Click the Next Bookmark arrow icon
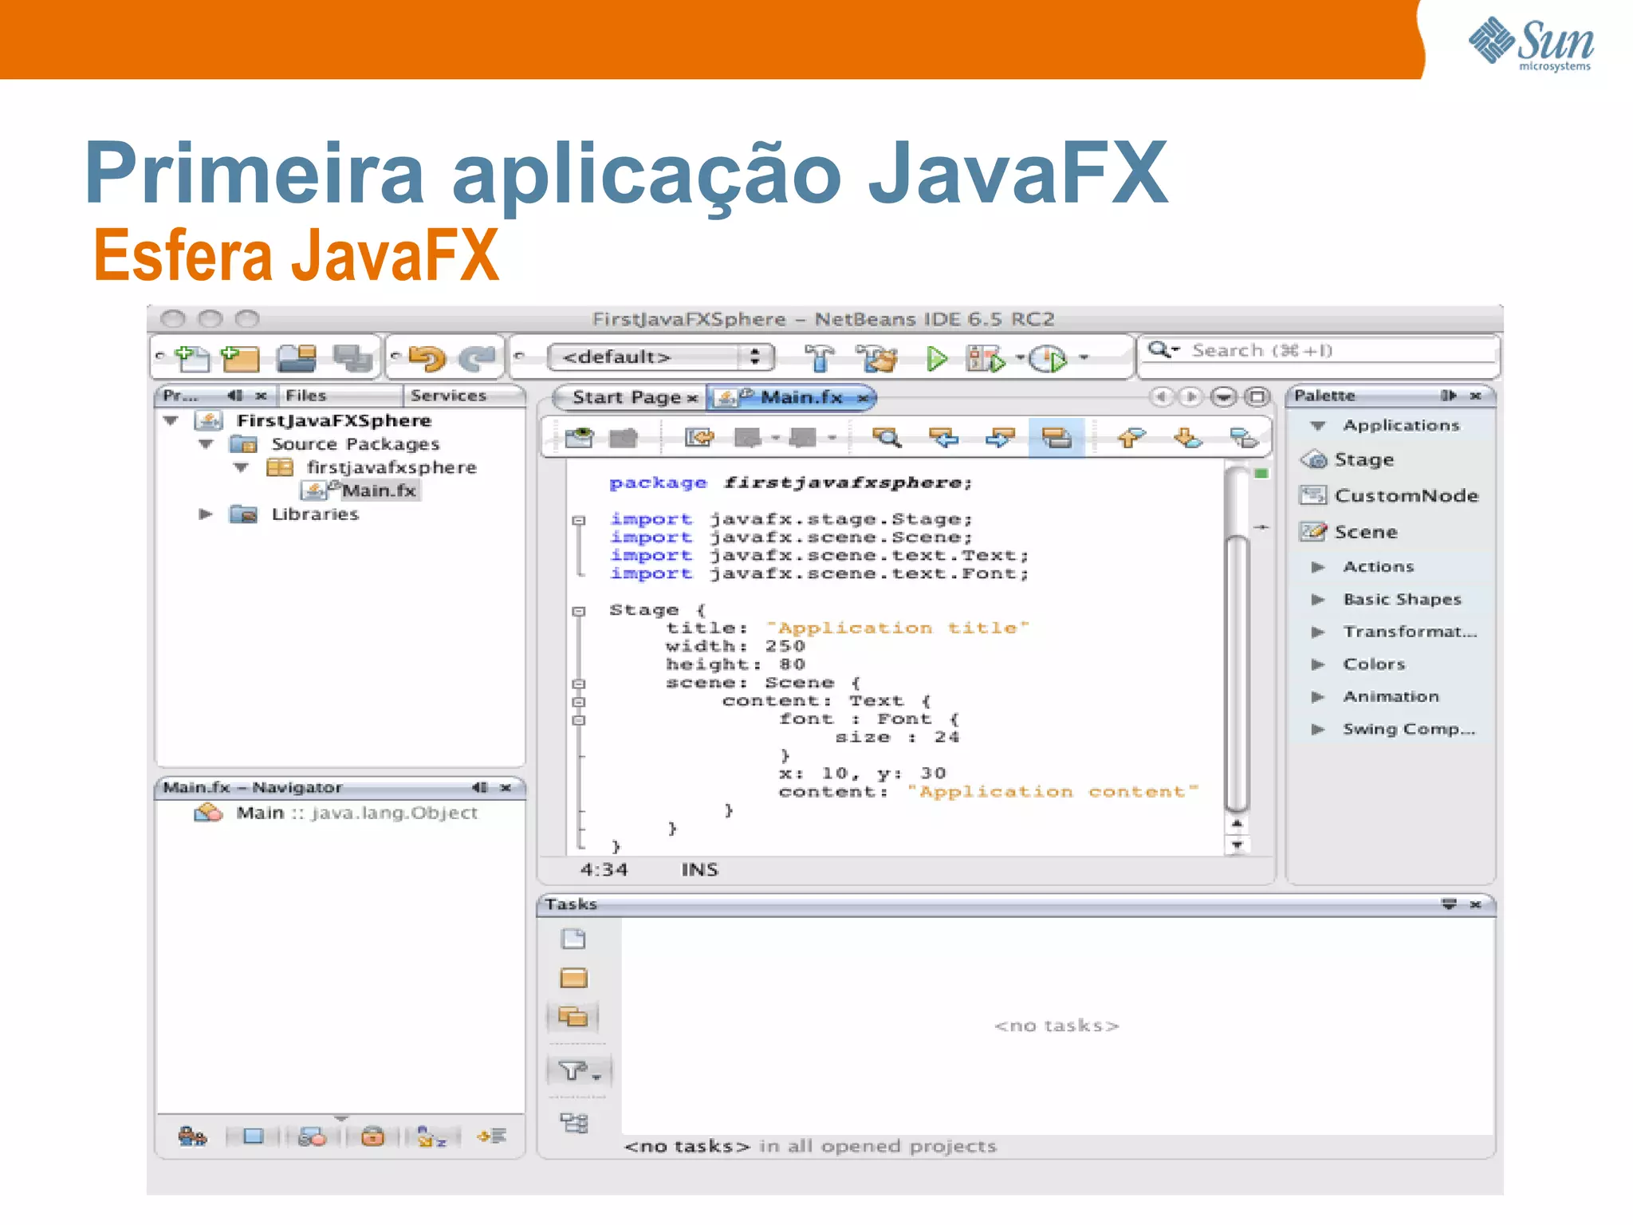Image resolution: width=1633 pixels, height=1225 pixels. (x=1188, y=438)
